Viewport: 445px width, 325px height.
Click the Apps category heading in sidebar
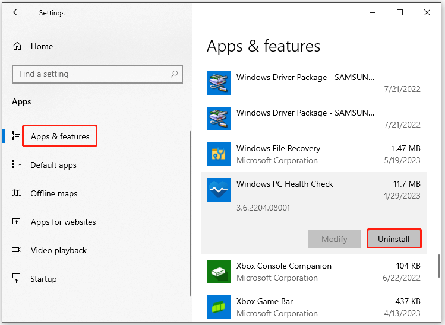pos(21,101)
